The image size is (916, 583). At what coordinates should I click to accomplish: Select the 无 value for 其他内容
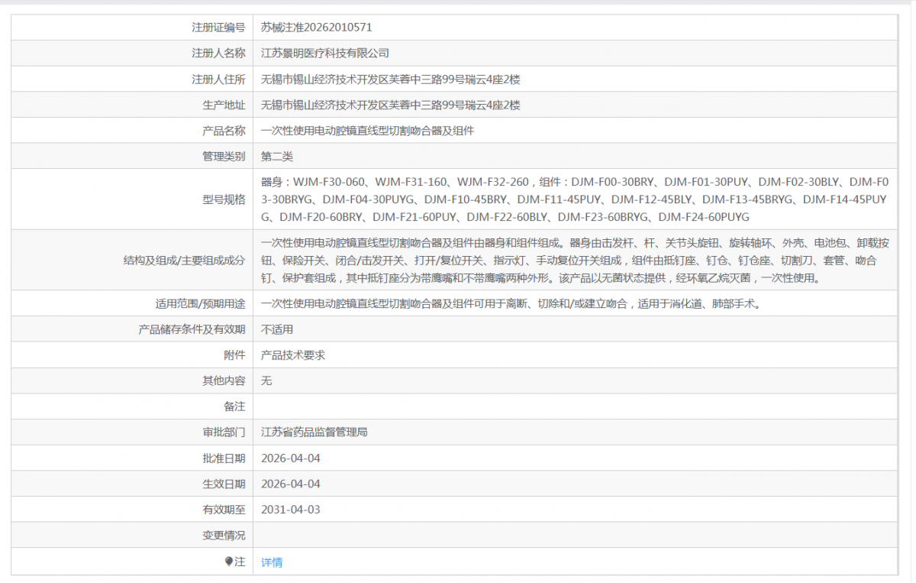266,381
